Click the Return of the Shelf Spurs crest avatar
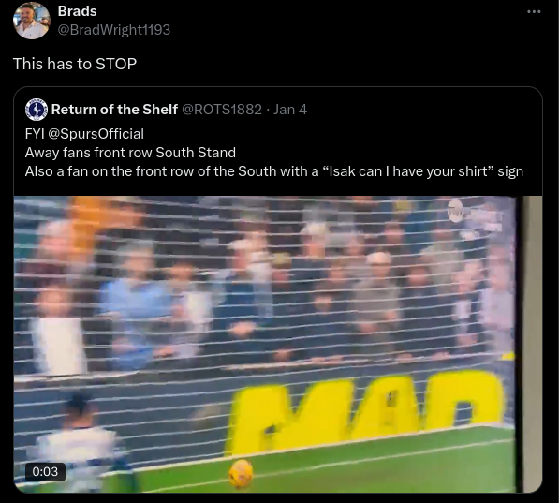The image size is (559, 503). [36, 110]
